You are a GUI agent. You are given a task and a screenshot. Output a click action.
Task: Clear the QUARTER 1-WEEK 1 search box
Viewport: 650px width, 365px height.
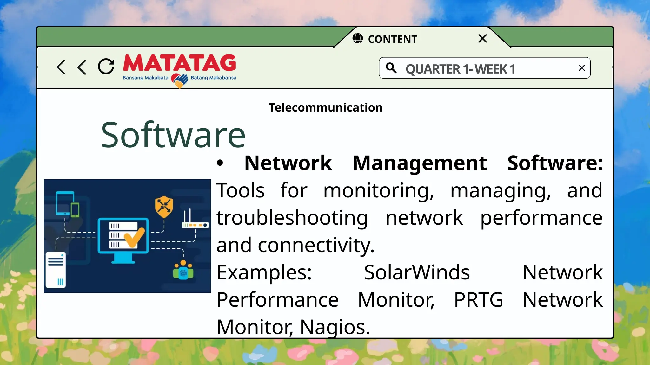click(581, 68)
